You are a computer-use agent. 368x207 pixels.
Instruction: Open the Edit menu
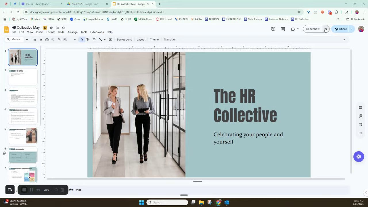[22, 32]
